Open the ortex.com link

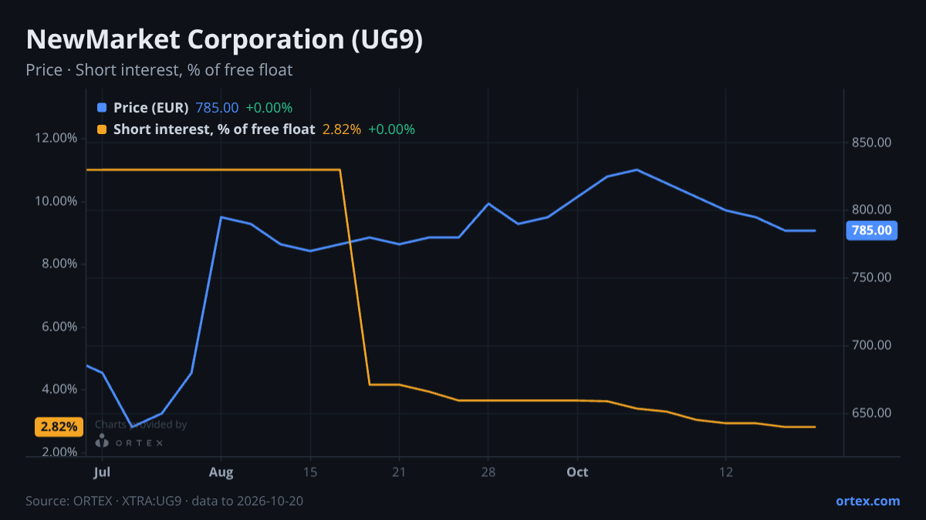[867, 501]
